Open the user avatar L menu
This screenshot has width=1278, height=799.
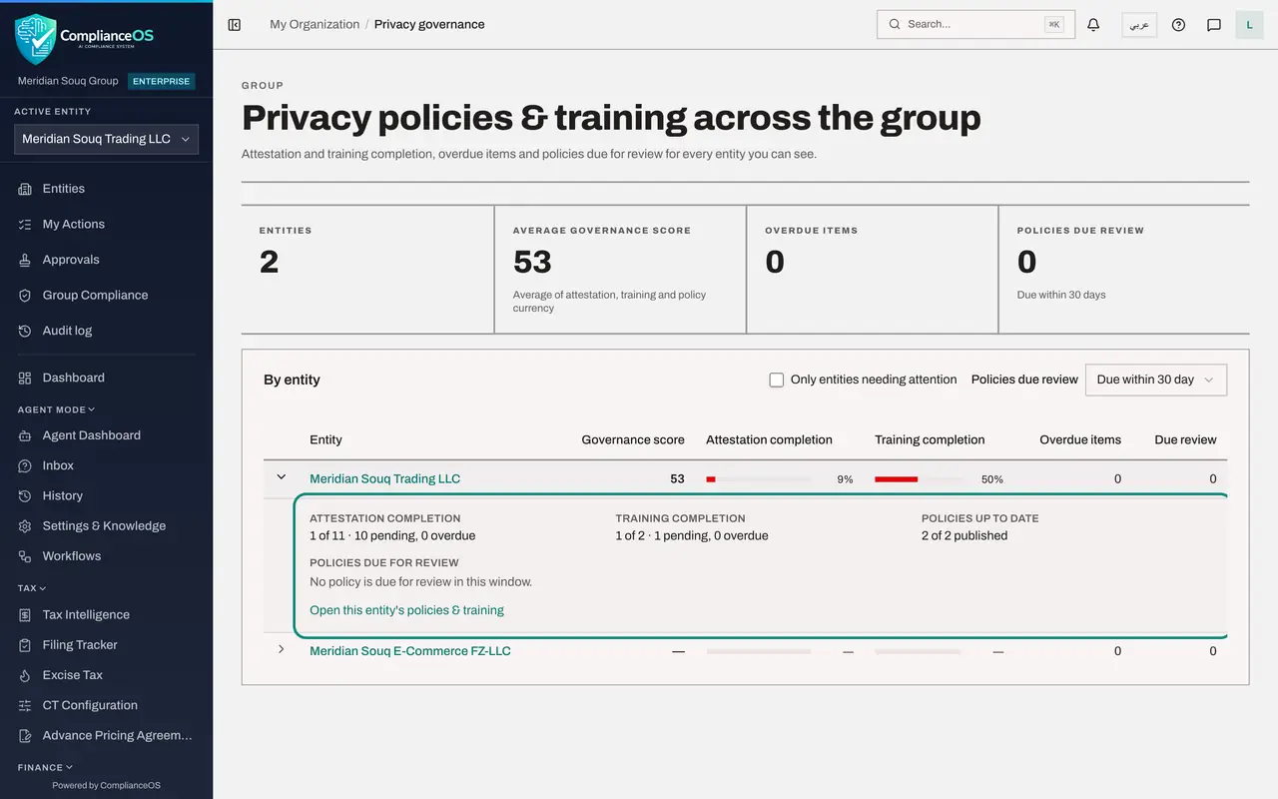click(x=1250, y=25)
